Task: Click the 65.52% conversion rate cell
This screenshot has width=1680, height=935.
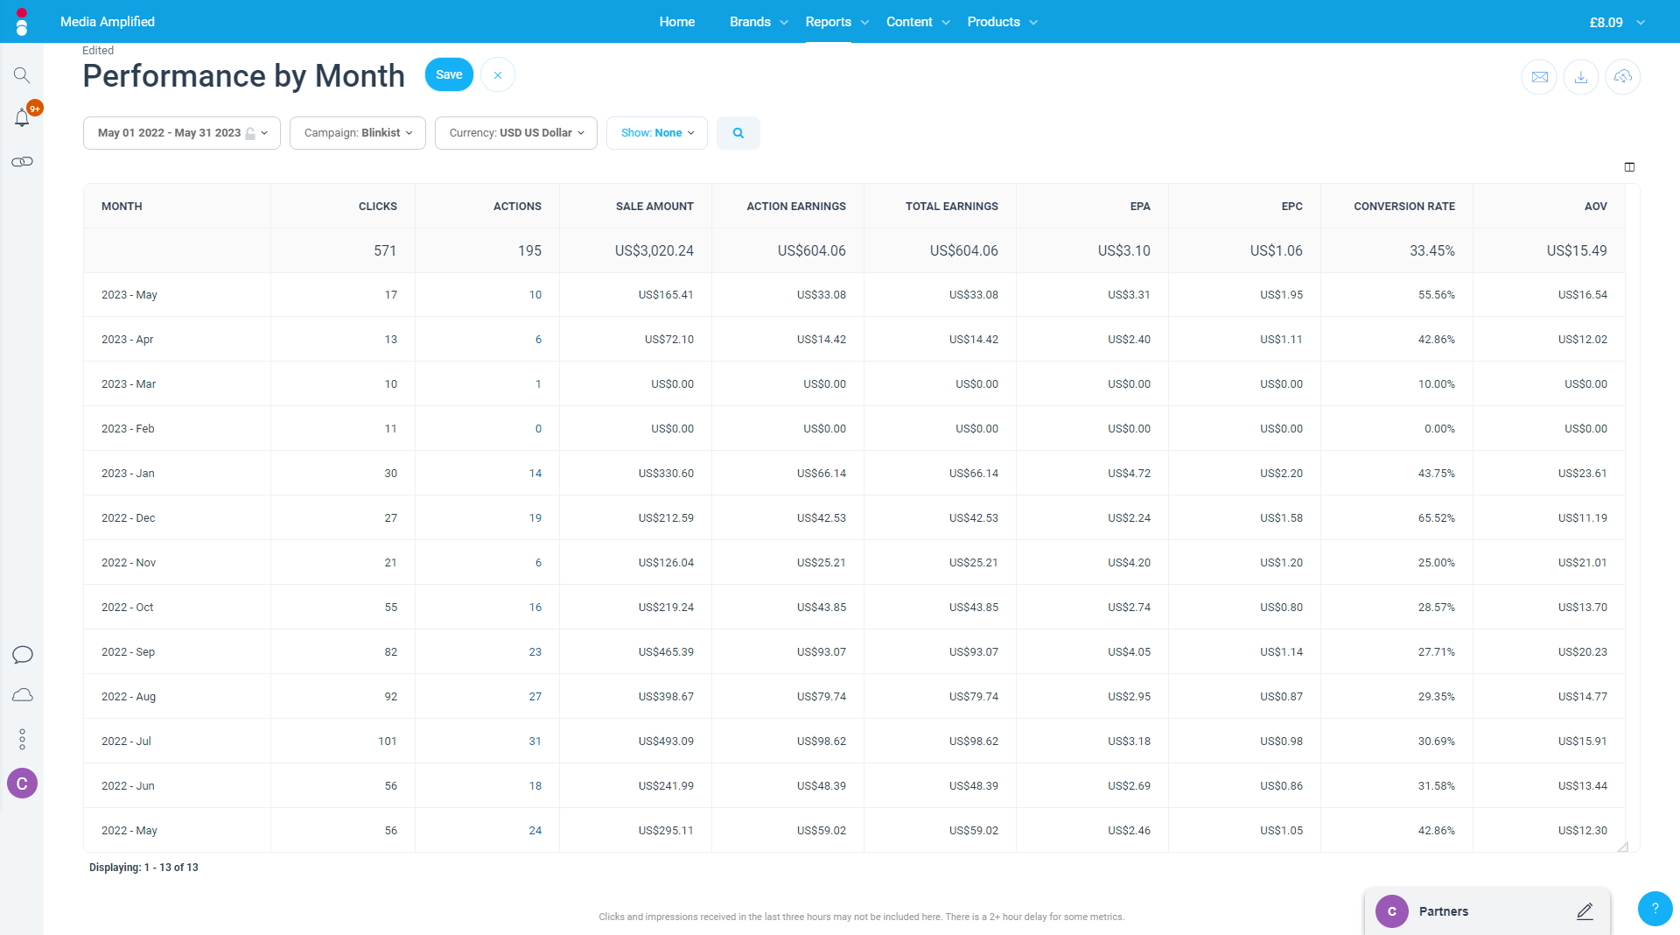Action: [x=1436, y=518]
